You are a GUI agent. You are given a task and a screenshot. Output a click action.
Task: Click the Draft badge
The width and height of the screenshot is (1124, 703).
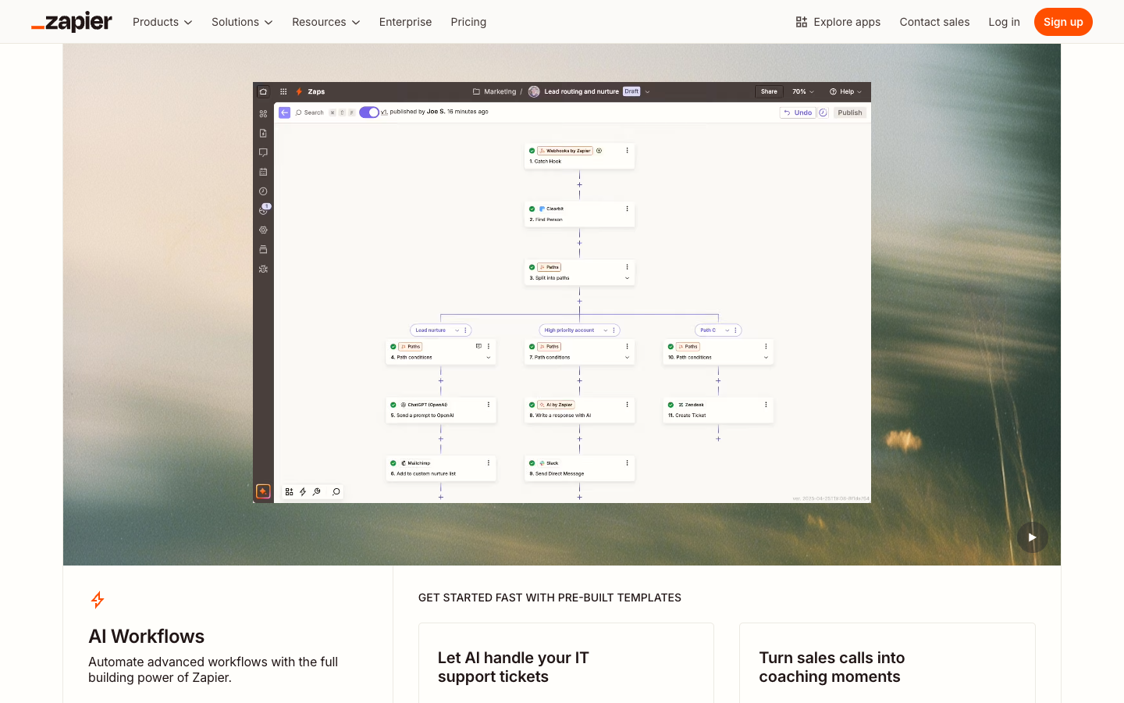tap(631, 91)
